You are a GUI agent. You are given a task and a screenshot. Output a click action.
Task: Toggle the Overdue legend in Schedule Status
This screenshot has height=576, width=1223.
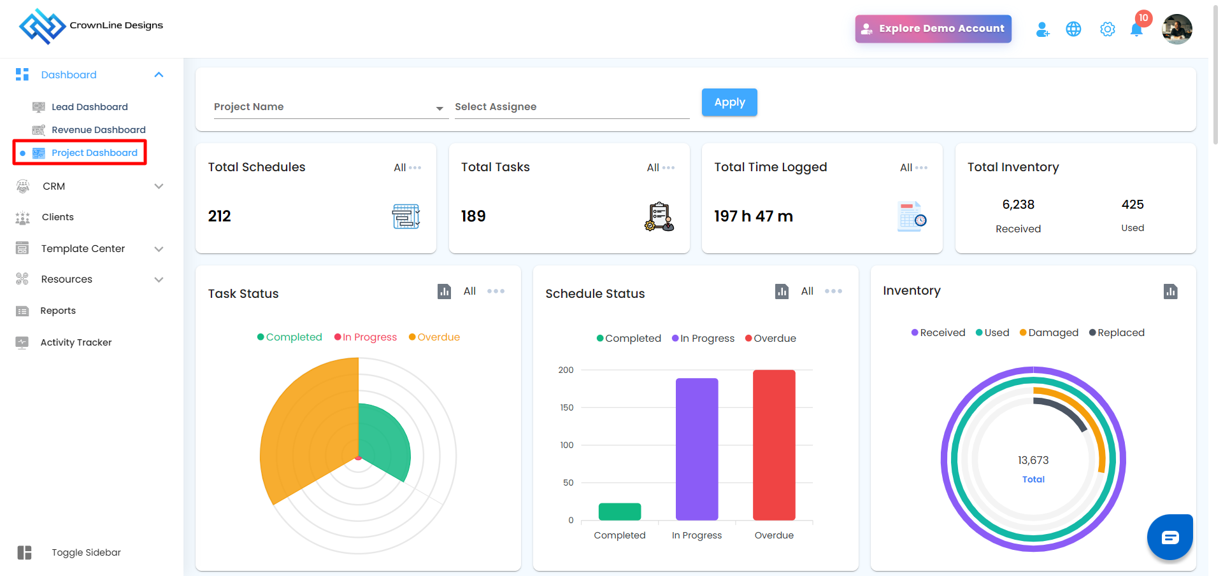point(771,339)
